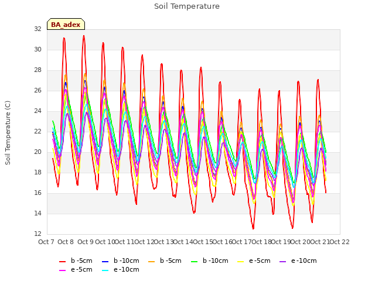The width and height of the screenshot is (375, 281).
Task: Click the 'Oct 9' x-axis date label
Action: pyautogui.click(x=86, y=242)
